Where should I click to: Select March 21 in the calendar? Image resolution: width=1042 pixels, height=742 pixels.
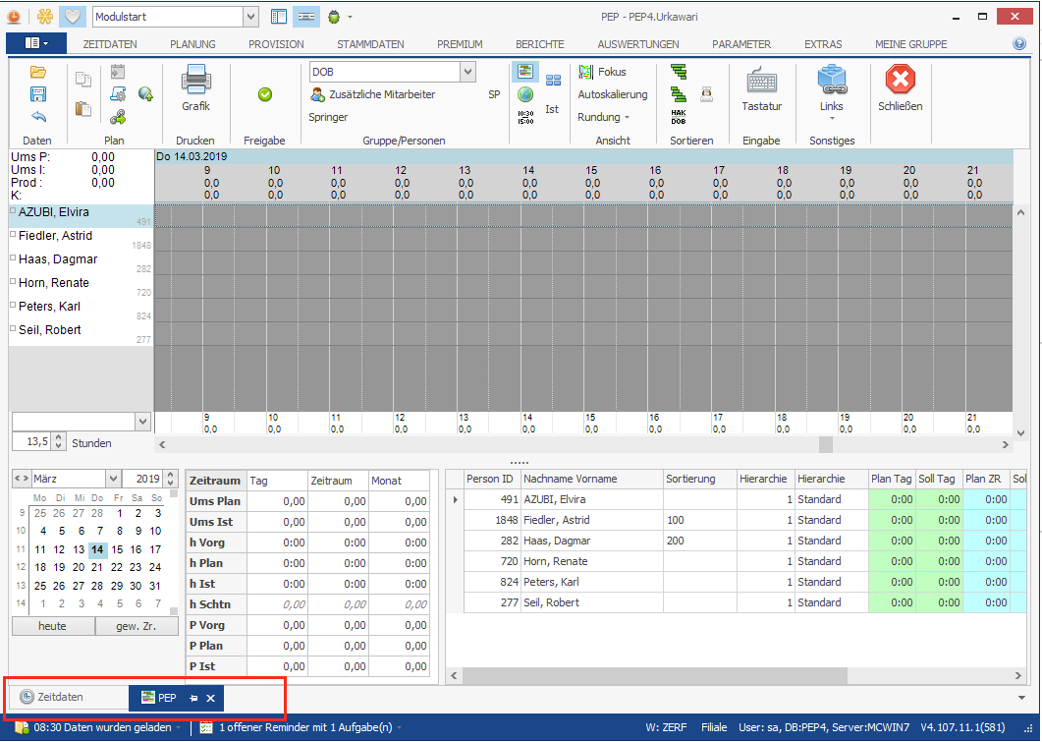click(x=98, y=568)
